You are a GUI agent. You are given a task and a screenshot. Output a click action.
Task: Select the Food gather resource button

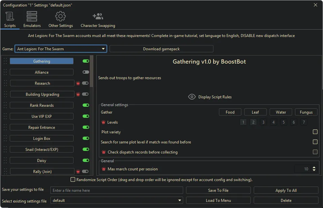pos(230,112)
